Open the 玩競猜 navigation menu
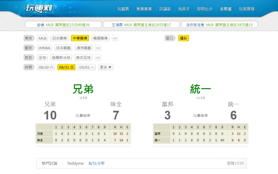 123,8
